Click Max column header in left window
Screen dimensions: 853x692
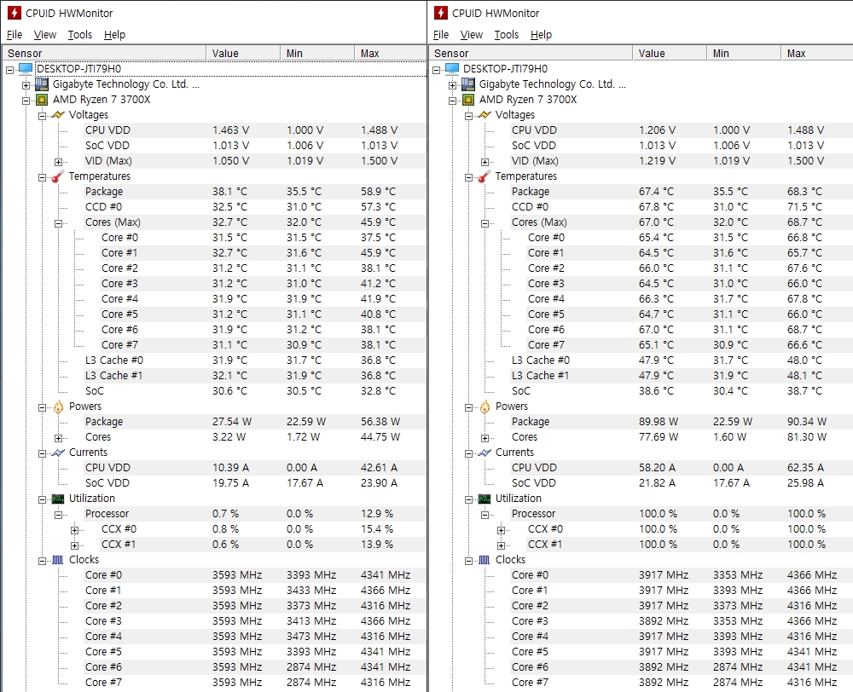[390, 54]
